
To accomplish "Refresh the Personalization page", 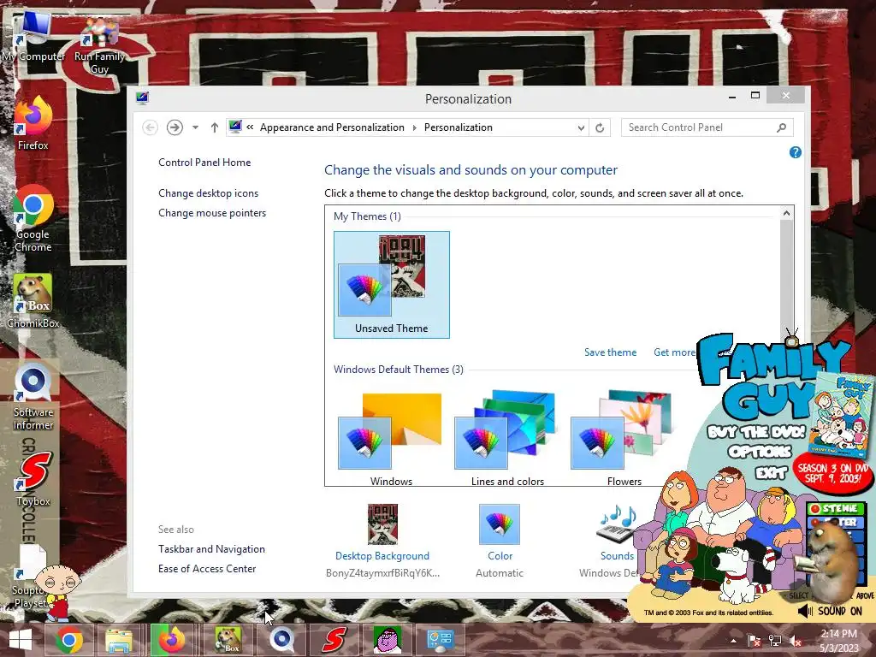I will 600,127.
